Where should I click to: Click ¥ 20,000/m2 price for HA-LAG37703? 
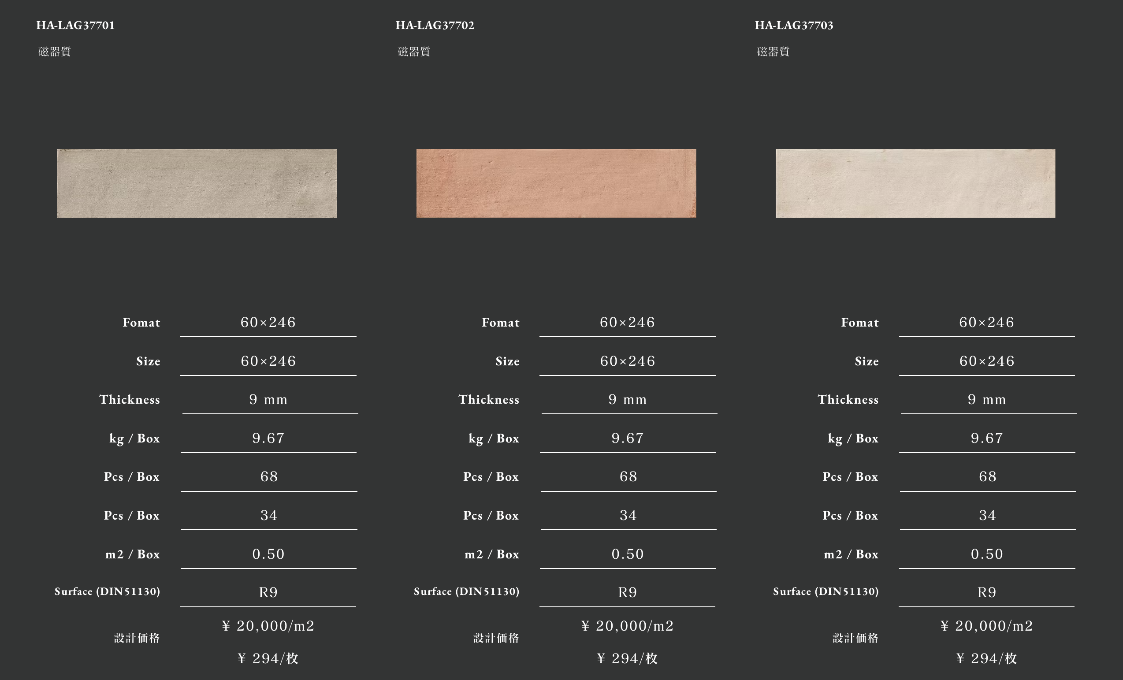click(987, 626)
